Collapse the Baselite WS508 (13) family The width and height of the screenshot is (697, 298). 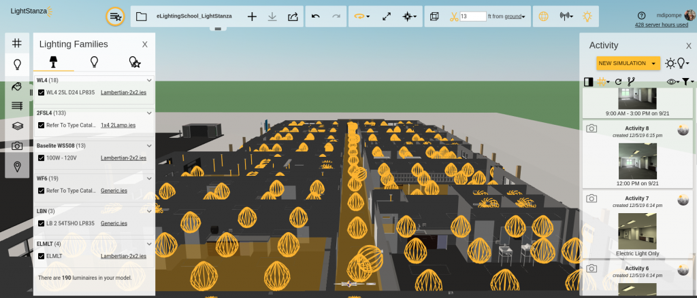point(149,145)
